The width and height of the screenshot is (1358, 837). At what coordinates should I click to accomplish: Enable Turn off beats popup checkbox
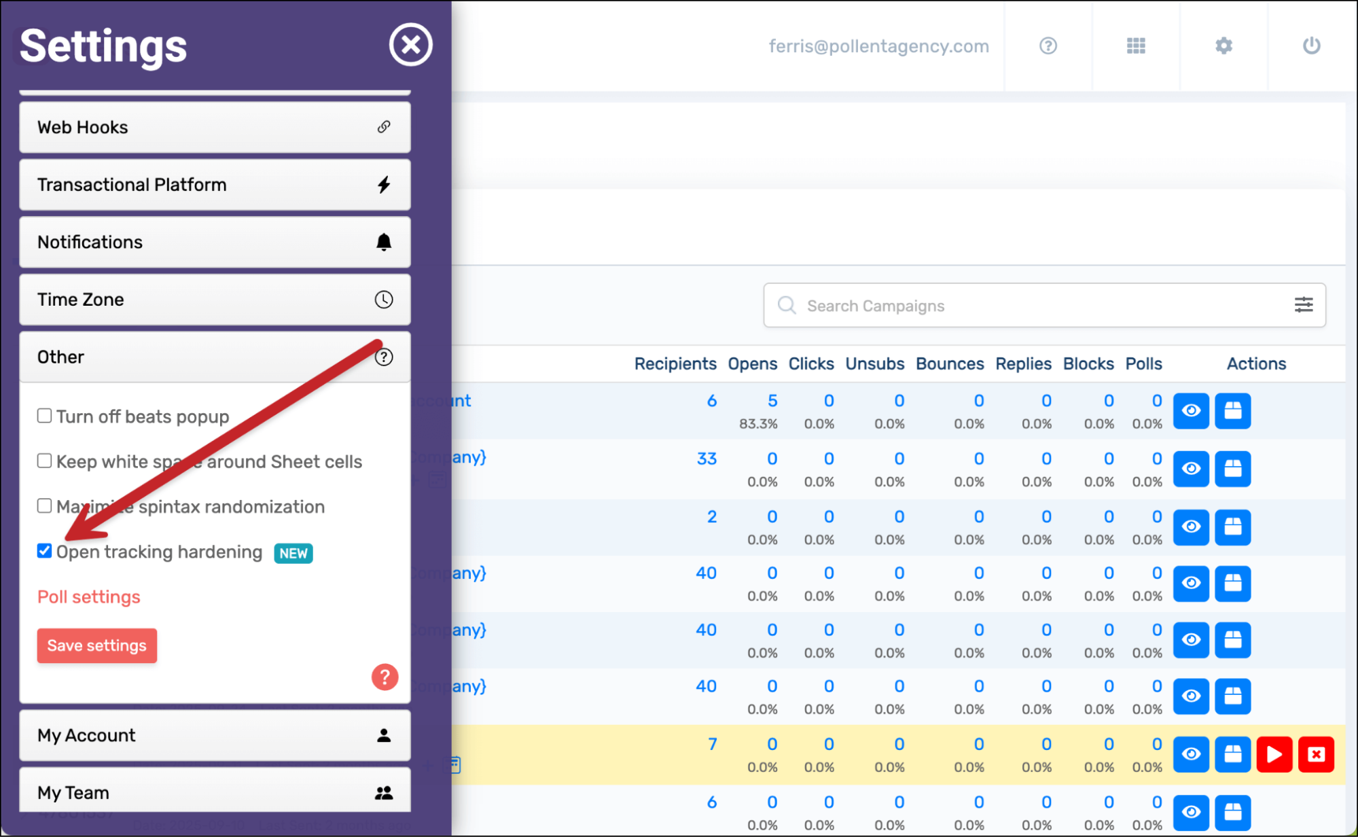coord(45,416)
